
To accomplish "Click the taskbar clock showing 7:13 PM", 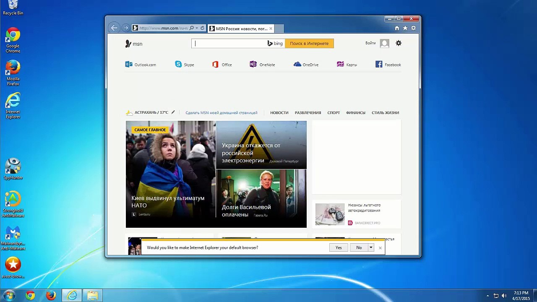I will pyautogui.click(x=521, y=296).
